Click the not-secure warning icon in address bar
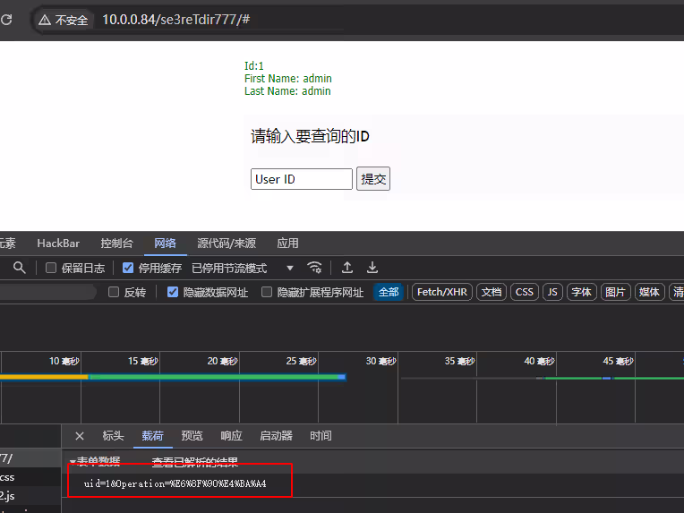The width and height of the screenshot is (684, 513). point(45,20)
